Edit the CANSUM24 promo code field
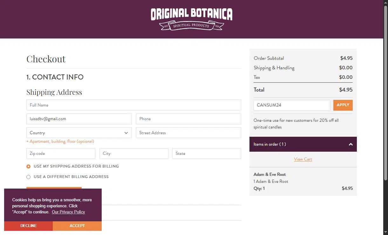Image resolution: width=388 pixels, height=235 pixels. [292, 105]
